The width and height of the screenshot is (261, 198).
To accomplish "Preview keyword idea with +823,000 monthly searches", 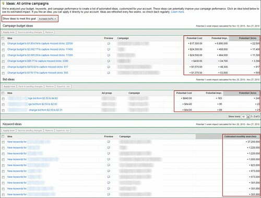I will pos(109,165).
